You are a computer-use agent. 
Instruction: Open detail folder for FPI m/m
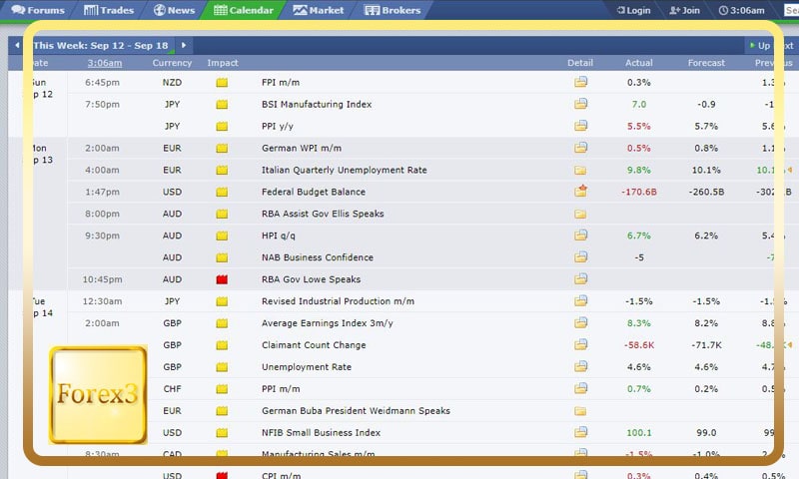pyautogui.click(x=580, y=82)
